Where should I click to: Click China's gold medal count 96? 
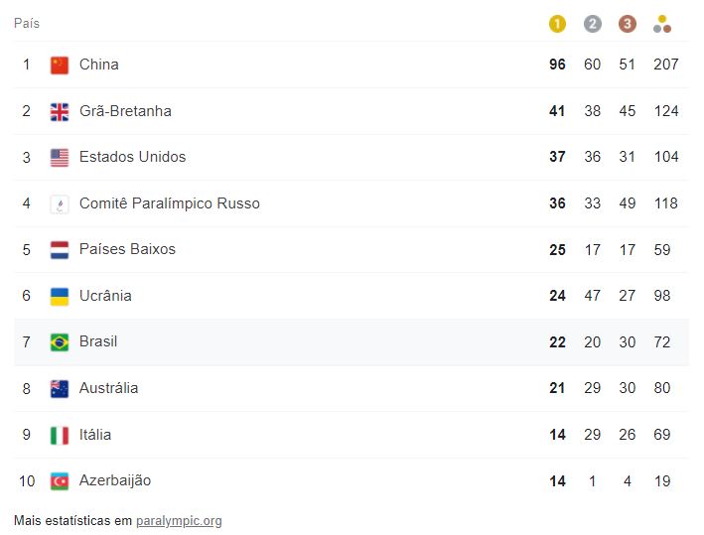(x=557, y=65)
